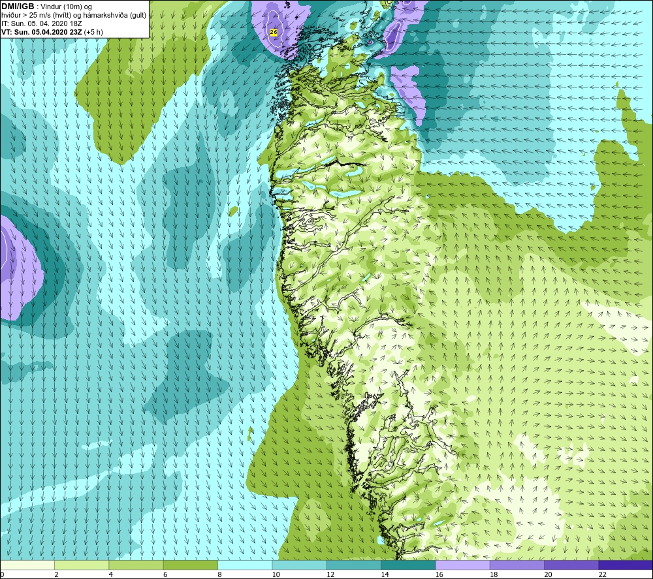Click the 4-6 m/s green legend swatch

click(x=136, y=565)
